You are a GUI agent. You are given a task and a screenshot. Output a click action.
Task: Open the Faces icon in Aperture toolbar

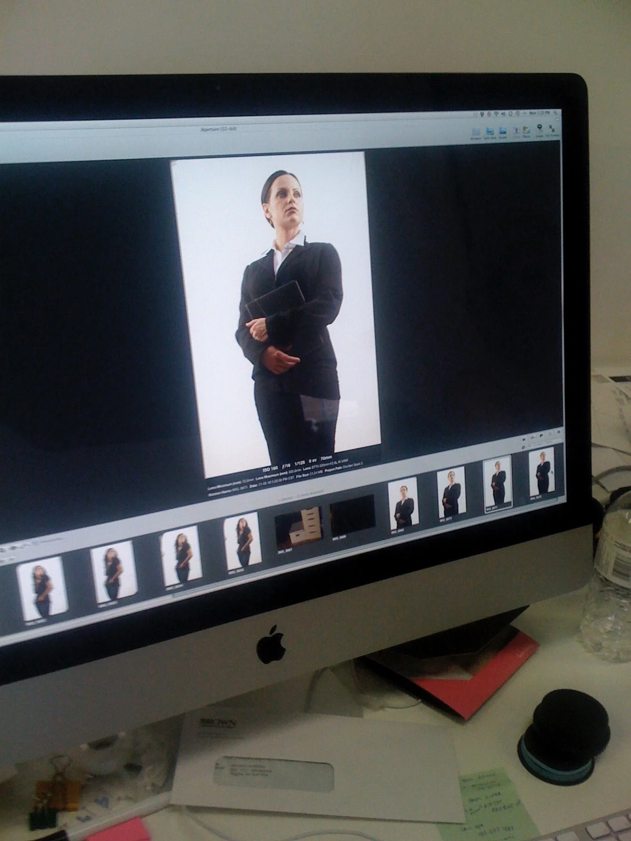pos(516,132)
